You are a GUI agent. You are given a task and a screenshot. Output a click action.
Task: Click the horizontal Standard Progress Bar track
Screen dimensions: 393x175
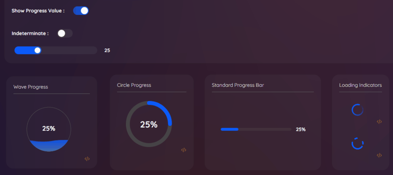[256, 129]
